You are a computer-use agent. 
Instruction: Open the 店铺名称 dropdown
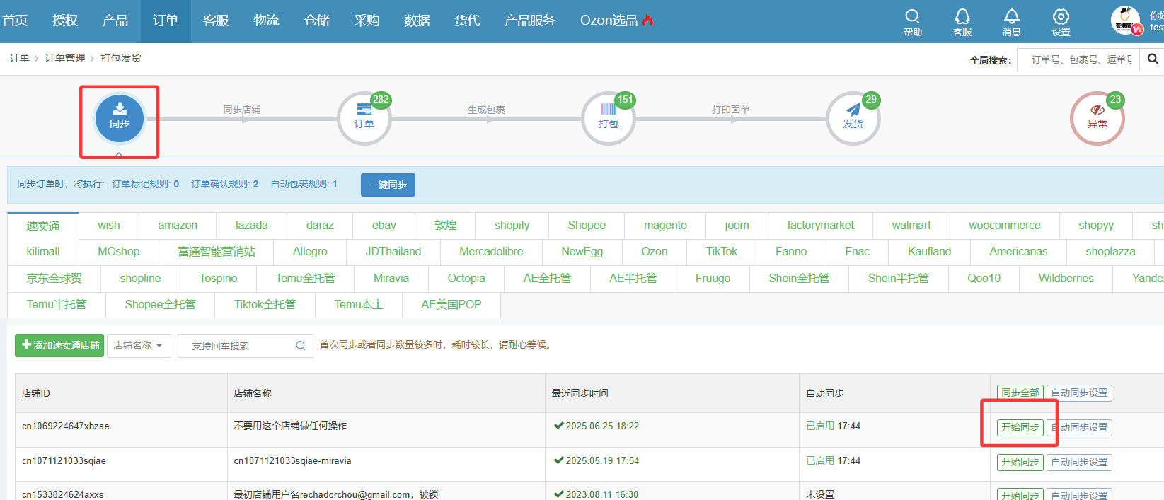[x=139, y=346]
